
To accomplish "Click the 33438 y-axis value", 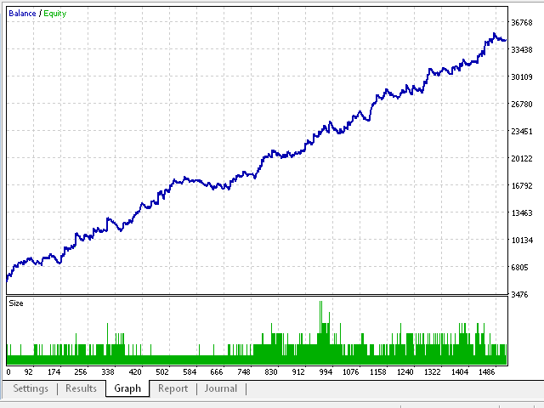I will tap(521, 50).
